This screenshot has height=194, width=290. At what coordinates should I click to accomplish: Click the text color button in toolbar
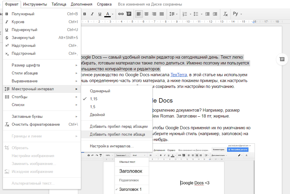click(x=108, y=14)
